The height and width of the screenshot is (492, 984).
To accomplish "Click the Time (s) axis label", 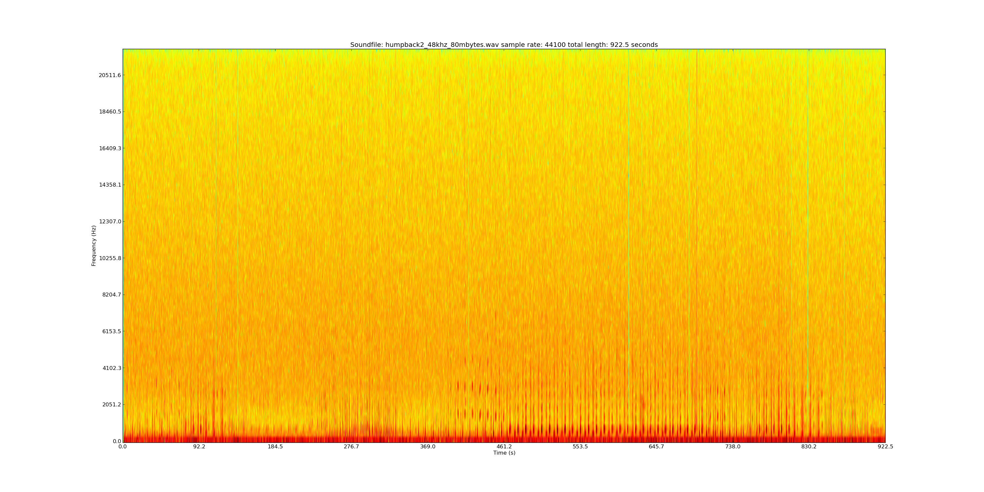I will [x=504, y=453].
